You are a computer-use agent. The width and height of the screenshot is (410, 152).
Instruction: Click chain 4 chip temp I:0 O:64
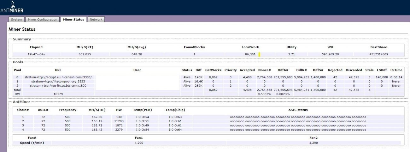coord(175,129)
